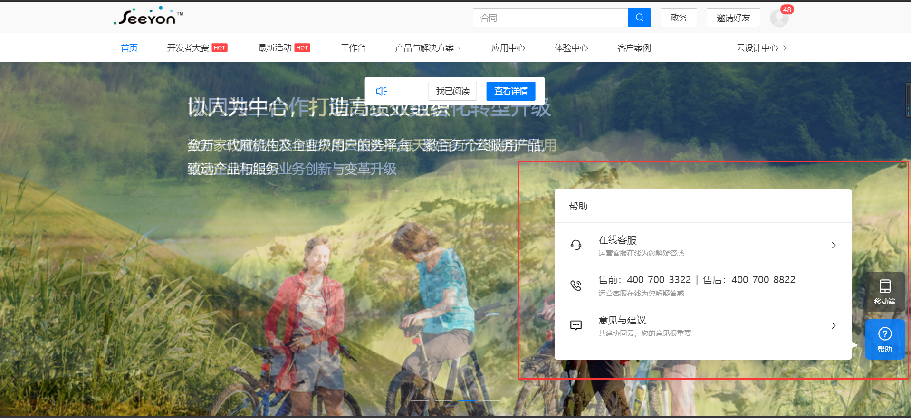Click the chevron arrow on 在线客服 row

coord(834,245)
